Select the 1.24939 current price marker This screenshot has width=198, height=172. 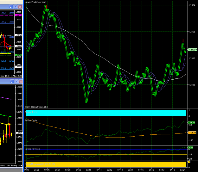(x=192, y=50)
